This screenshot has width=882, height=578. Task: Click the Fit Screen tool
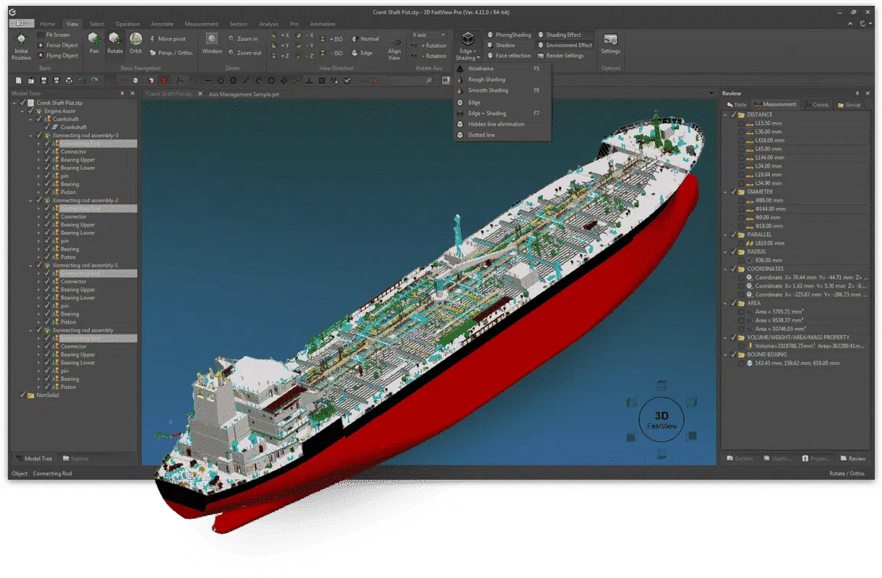coord(52,35)
